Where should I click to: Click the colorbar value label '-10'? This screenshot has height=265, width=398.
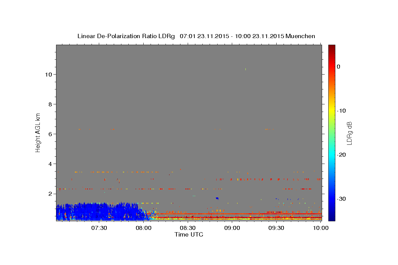342,111
